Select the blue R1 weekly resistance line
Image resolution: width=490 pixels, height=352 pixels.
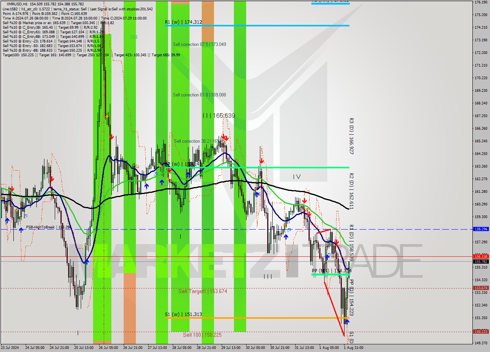click(257, 26)
